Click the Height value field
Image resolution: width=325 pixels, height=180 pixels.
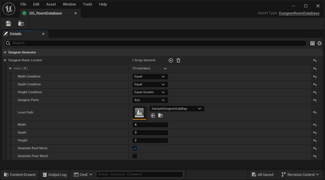[150, 141]
